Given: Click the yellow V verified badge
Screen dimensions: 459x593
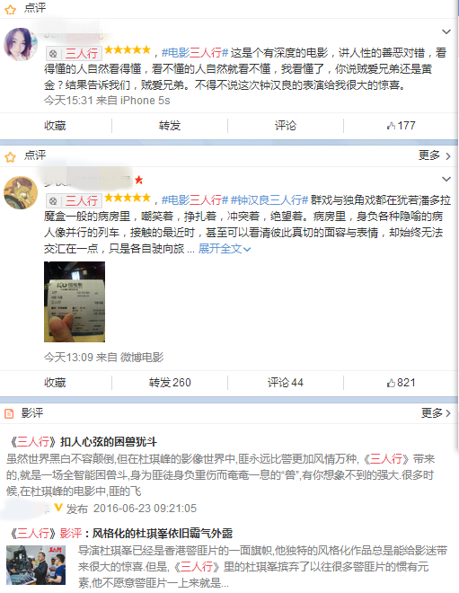Looking at the screenshot, I should pyautogui.click(x=58, y=508).
